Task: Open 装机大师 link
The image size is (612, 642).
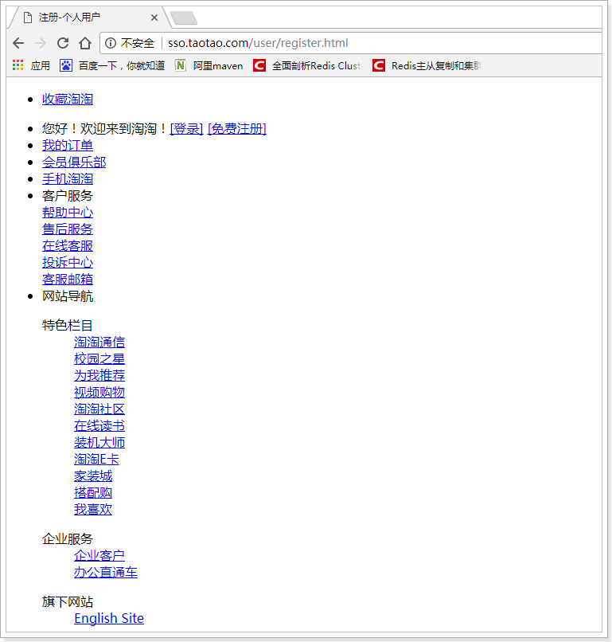Action: coord(99,443)
